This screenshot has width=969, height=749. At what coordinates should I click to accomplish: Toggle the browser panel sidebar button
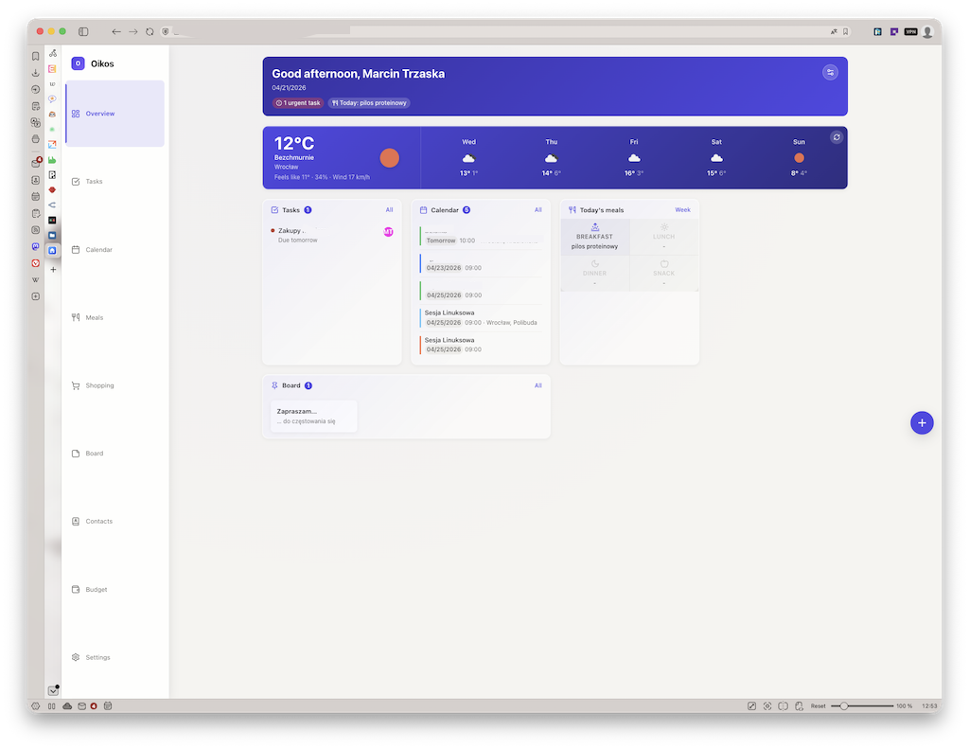pos(83,31)
